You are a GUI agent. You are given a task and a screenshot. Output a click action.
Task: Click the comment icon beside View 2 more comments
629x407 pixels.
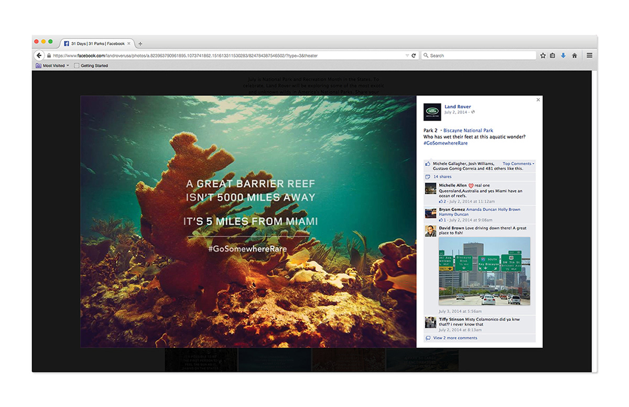click(x=428, y=338)
